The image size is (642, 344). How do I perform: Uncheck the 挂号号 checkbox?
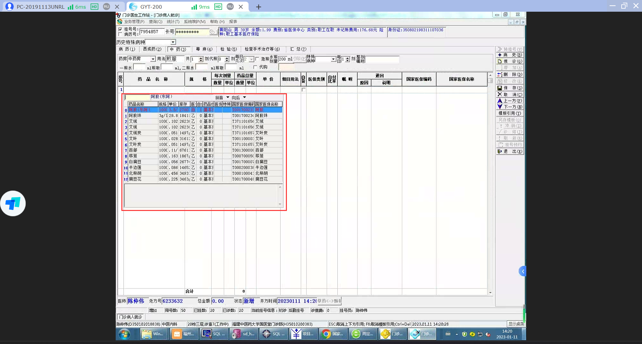tap(120, 29)
